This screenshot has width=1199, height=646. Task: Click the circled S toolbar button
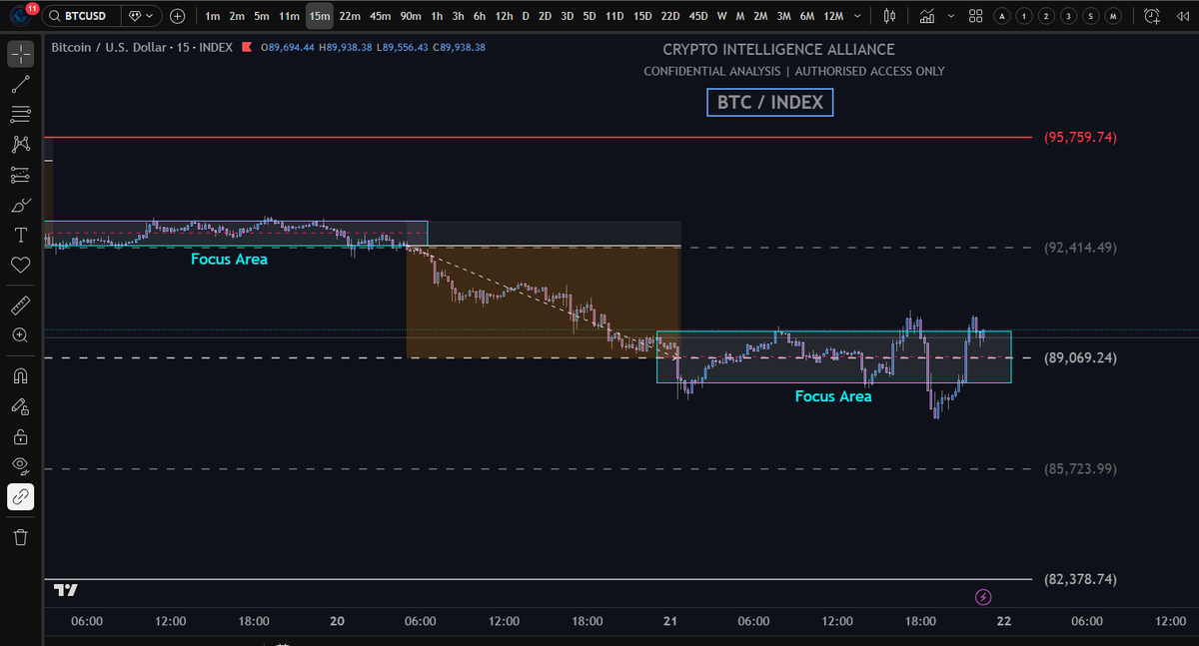click(1090, 16)
